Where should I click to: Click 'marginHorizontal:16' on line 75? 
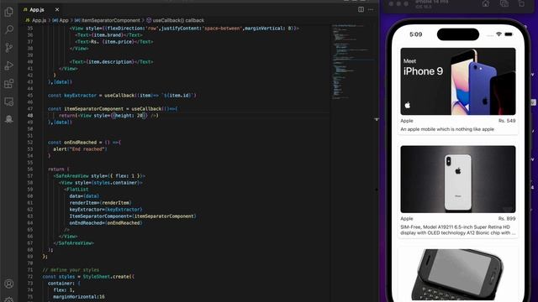(79, 297)
